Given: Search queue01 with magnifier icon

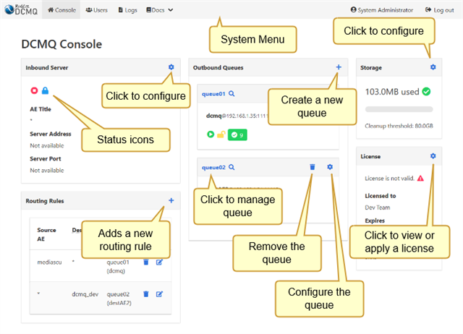Looking at the screenshot, I should pyautogui.click(x=231, y=93).
